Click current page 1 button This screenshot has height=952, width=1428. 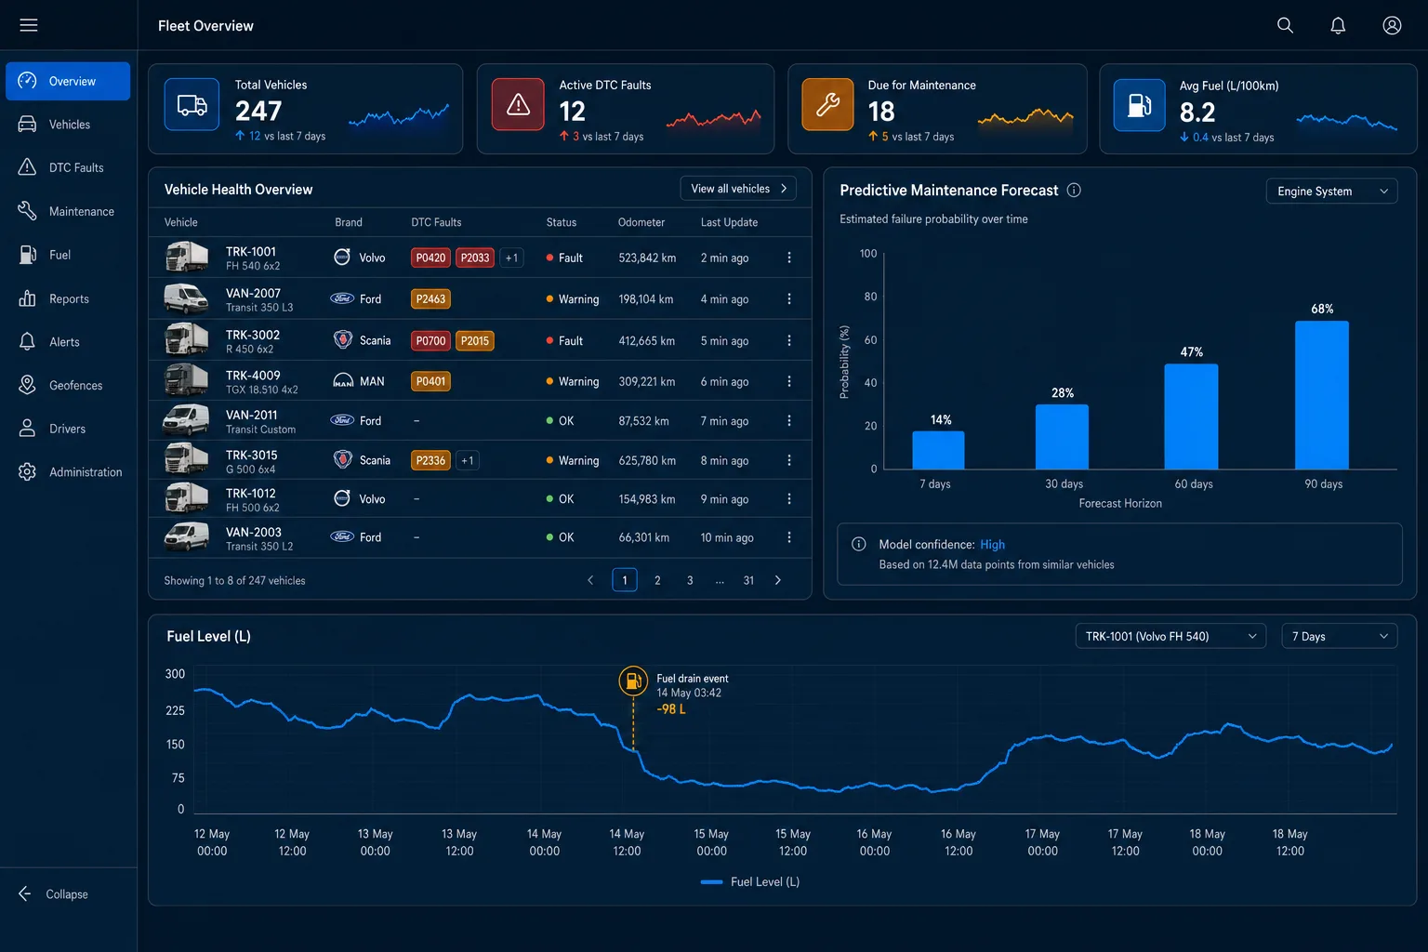click(625, 580)
